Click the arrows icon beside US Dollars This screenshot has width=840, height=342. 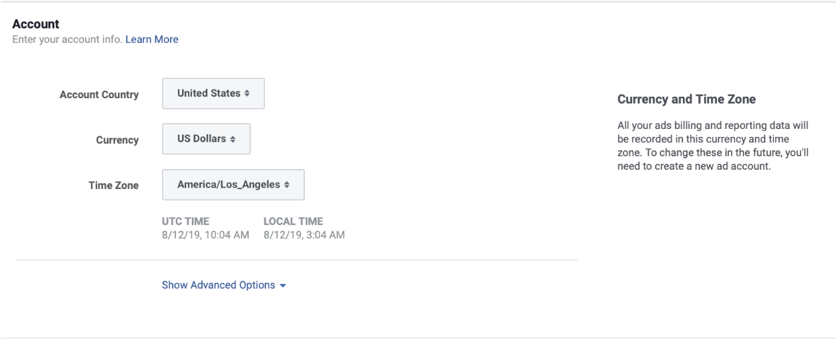pos(233,139)
